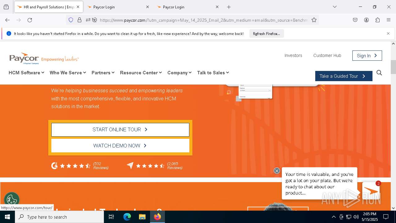Click the padlock site security icon
The width and height of the screenshot is (396, 223).
[80, 20]
